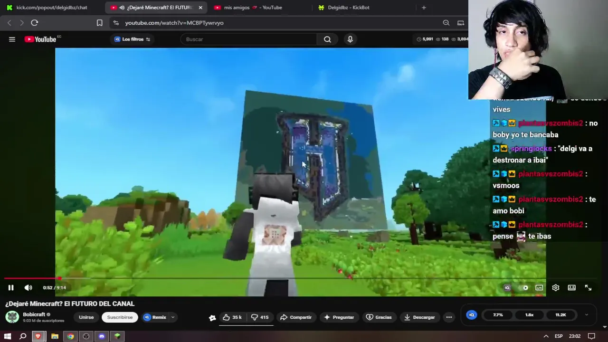
Task: Click the 5,991 stat in header
Action: [x=425, y=39]
